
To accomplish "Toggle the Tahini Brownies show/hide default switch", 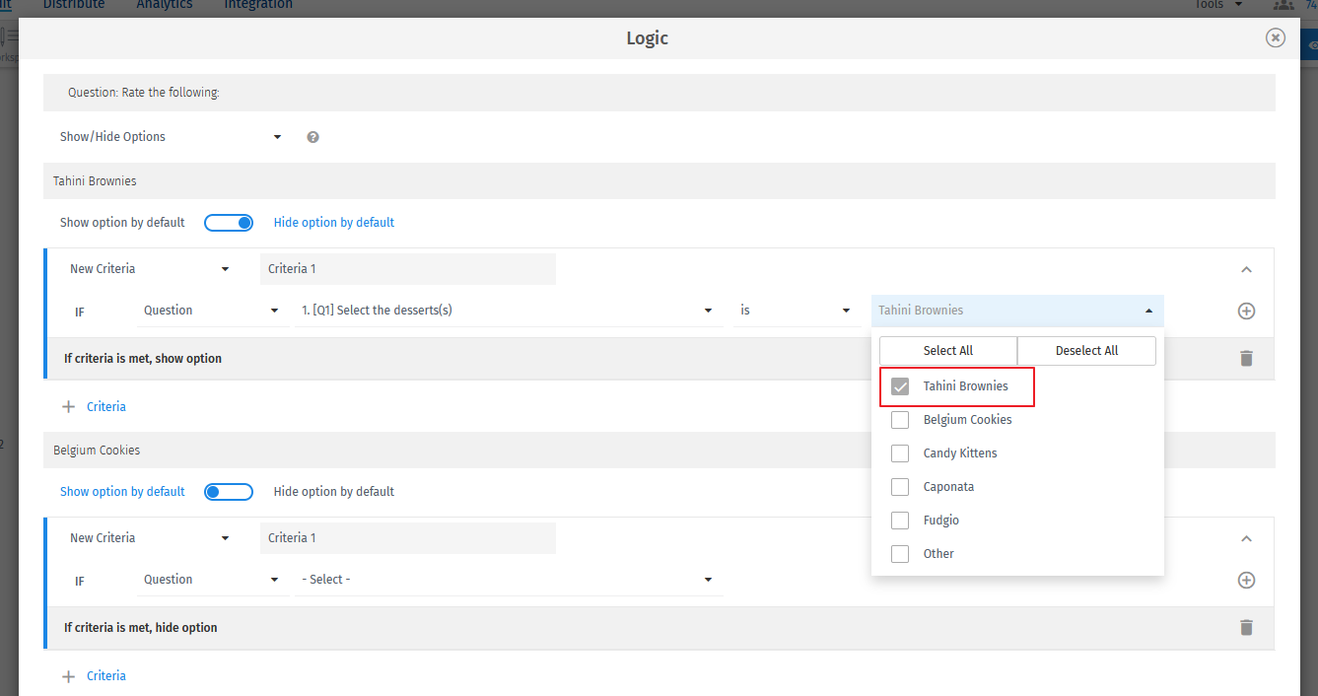I will click(x=229, y=223).
